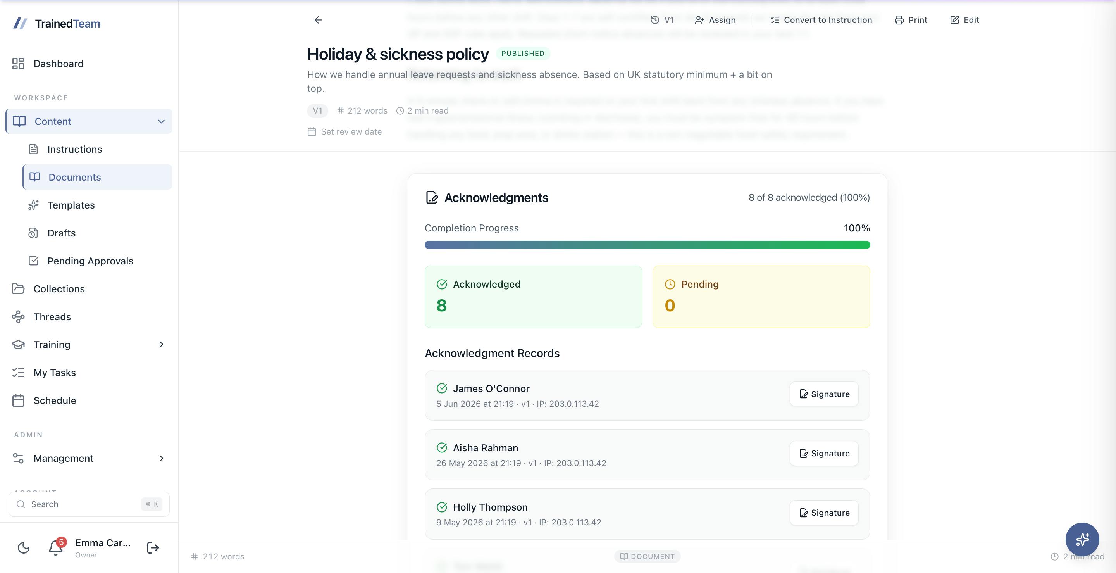1116x573 pixels.
Task: View Holly Thompson's signature
Action: [824, 513]
